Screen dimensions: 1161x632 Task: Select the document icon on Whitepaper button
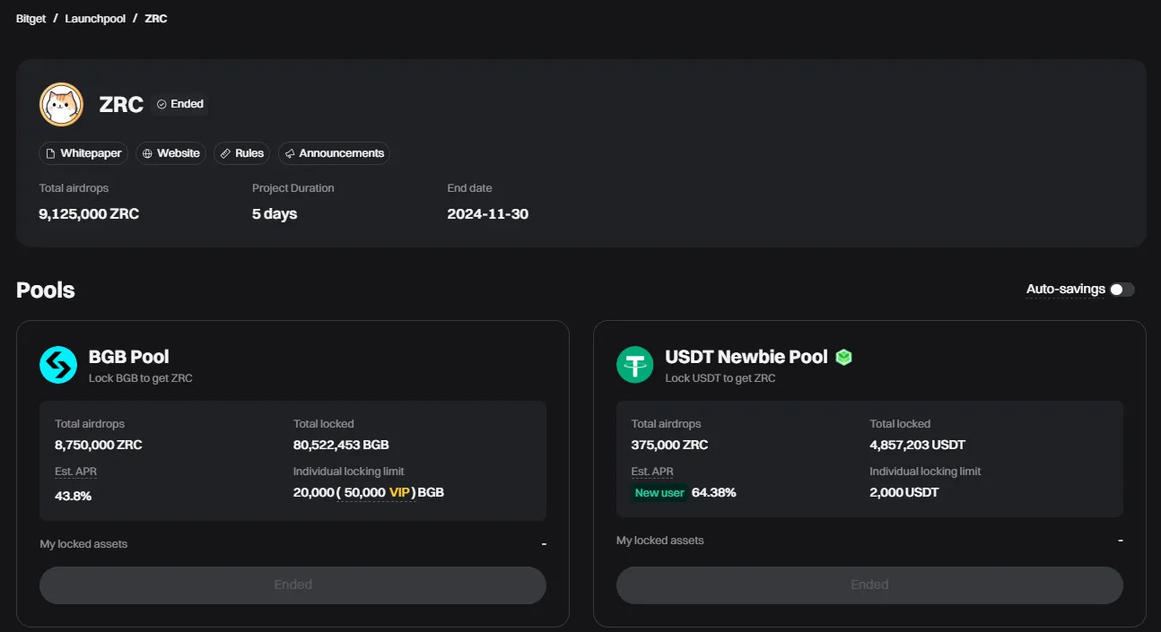point(53,153)
